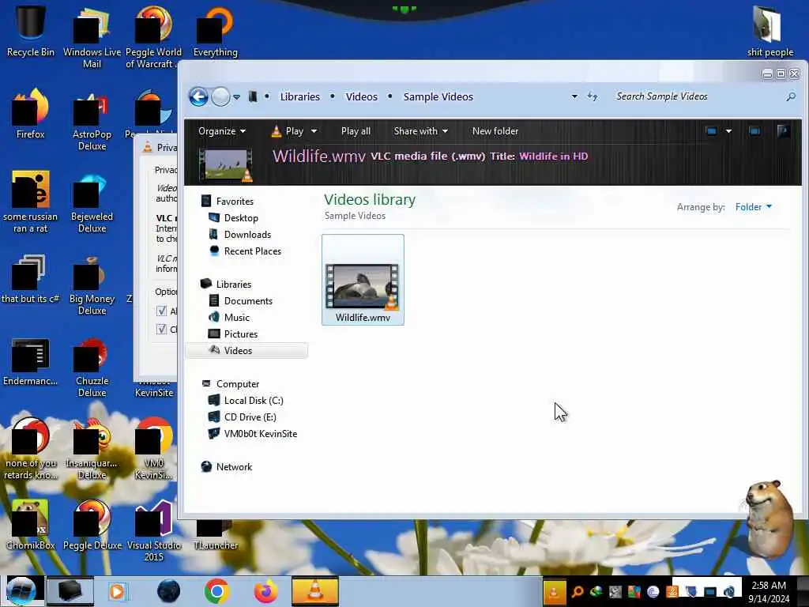This screenshot has height=607, width=809.
Task: Click the Wildlife.wmv preview thumbnail in details pane
Action: [226, 165]
